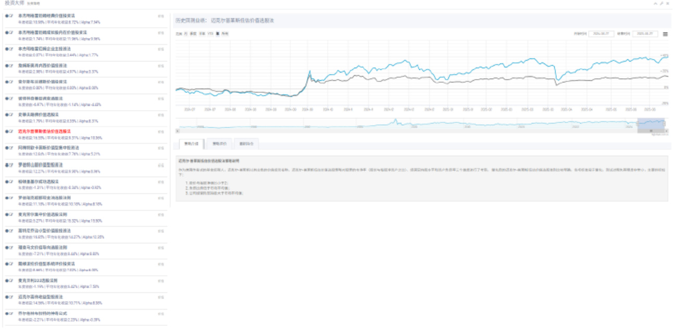Select the YTD range option
This screenshot has height=333, width=675.
[212, 33]
